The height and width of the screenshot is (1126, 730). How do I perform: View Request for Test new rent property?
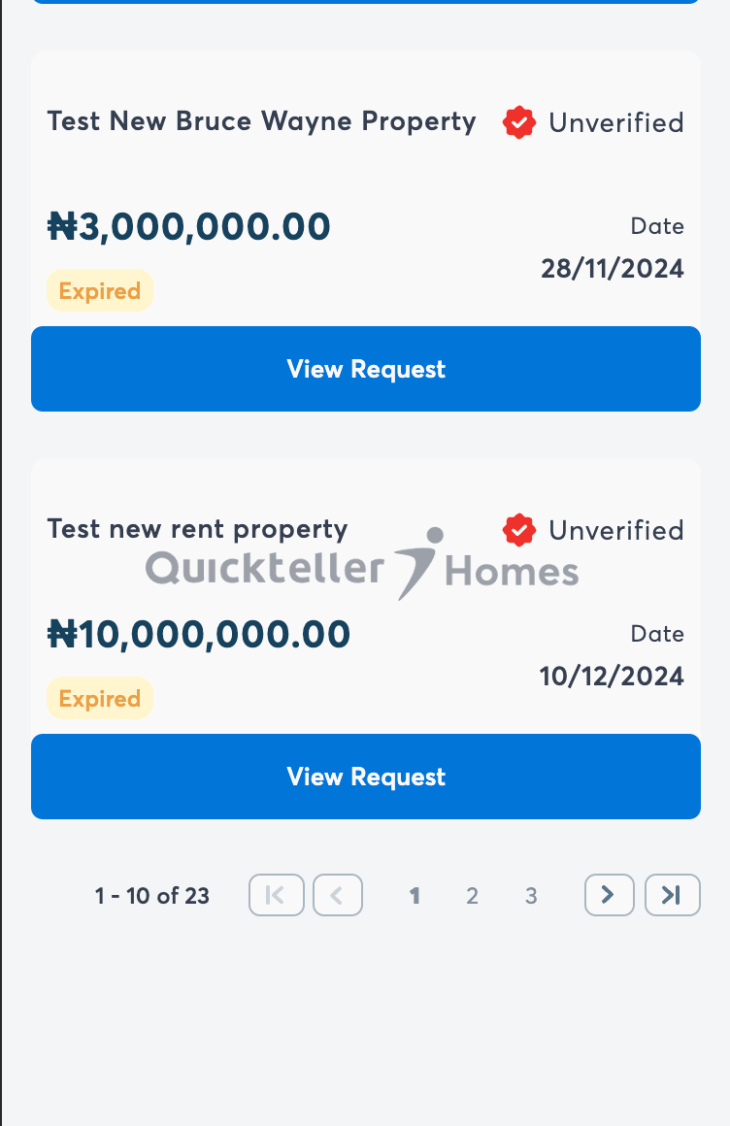tap(366, 777)
